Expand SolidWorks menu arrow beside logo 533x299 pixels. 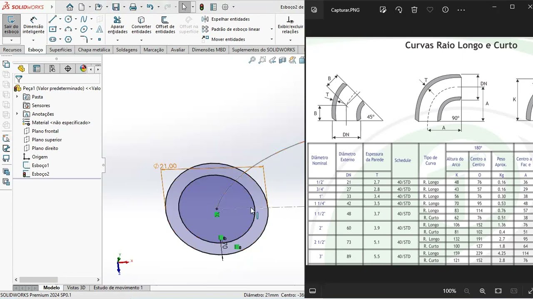pyautogui.click(x=52, y=7)
